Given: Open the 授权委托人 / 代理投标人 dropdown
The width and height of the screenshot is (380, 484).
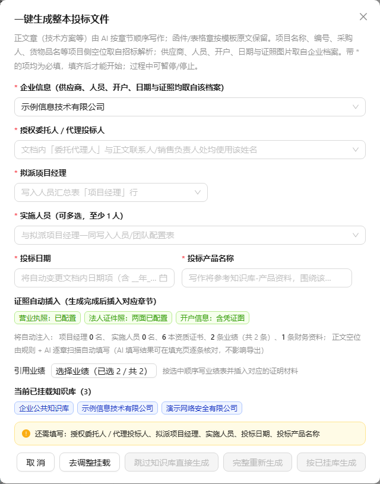Looking at the screenshot, I should 190,150.
